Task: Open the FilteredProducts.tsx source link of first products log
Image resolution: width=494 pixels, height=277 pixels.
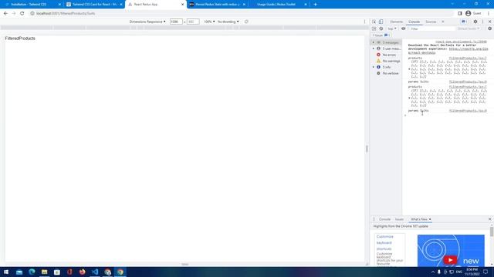Action: pyautogui.click(x=468, y=58)
